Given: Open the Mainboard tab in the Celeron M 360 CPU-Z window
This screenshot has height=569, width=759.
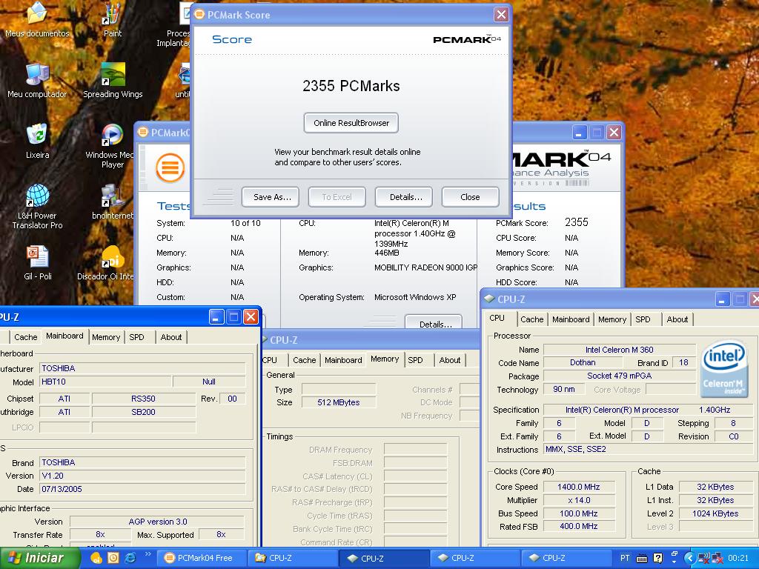Looking at the screenshot, I should point(571,319).
